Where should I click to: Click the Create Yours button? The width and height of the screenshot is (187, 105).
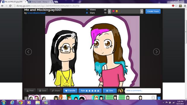coord(153,11)
